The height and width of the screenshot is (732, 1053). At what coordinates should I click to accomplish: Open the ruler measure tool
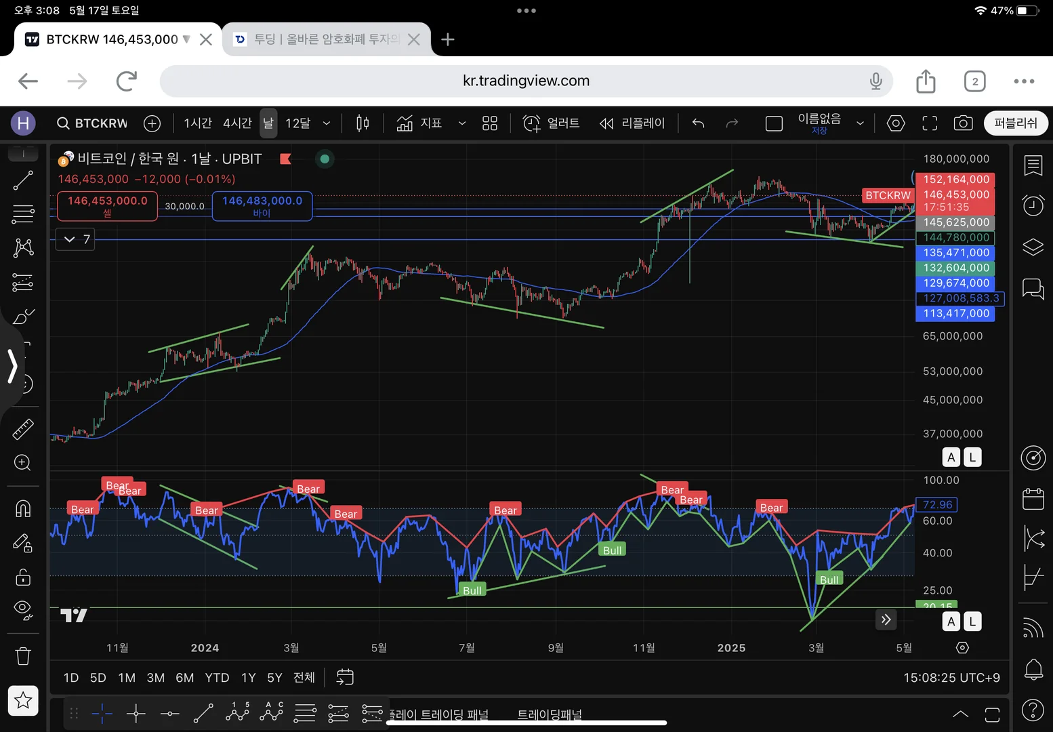point(23,429)
